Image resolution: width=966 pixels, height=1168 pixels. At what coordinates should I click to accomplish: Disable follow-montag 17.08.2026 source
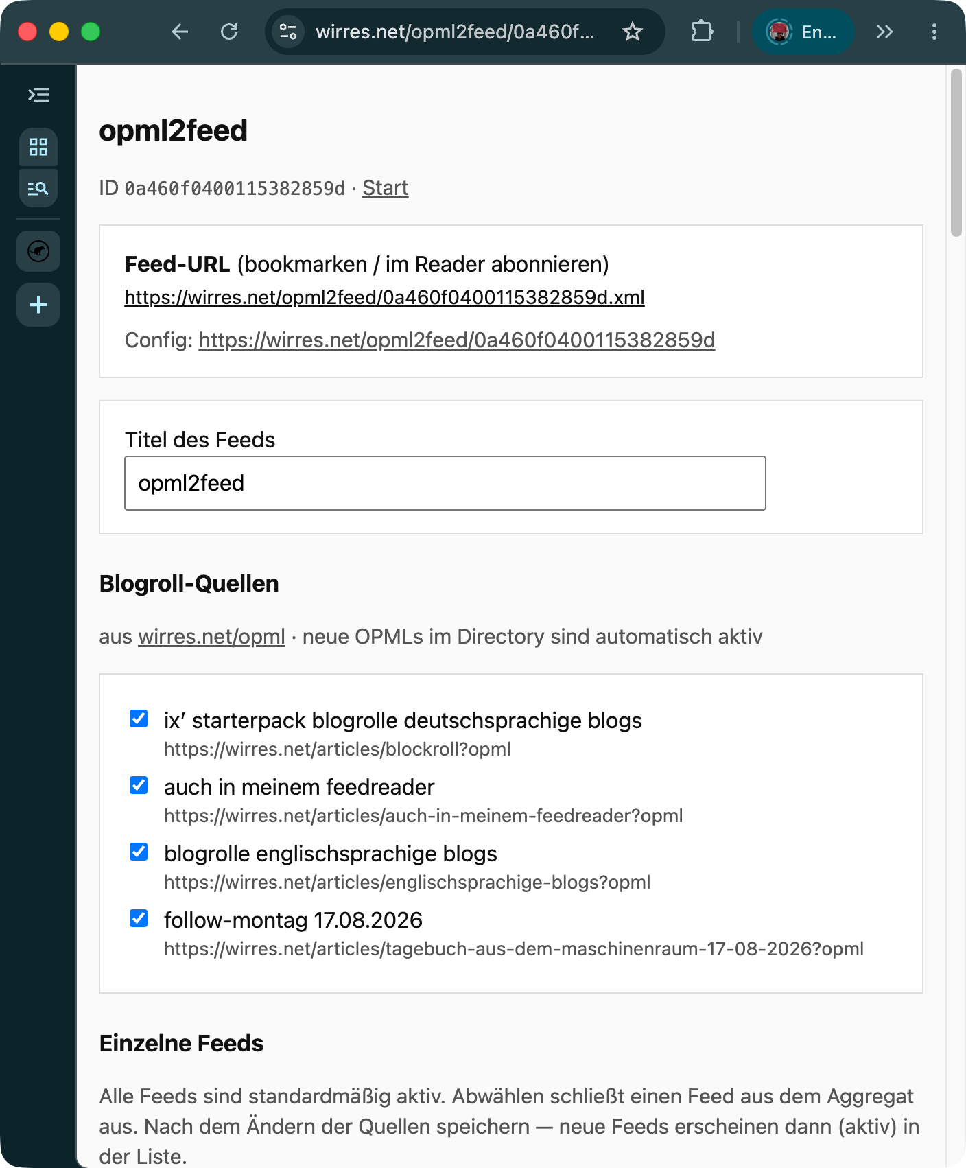[x=139, y=918]
